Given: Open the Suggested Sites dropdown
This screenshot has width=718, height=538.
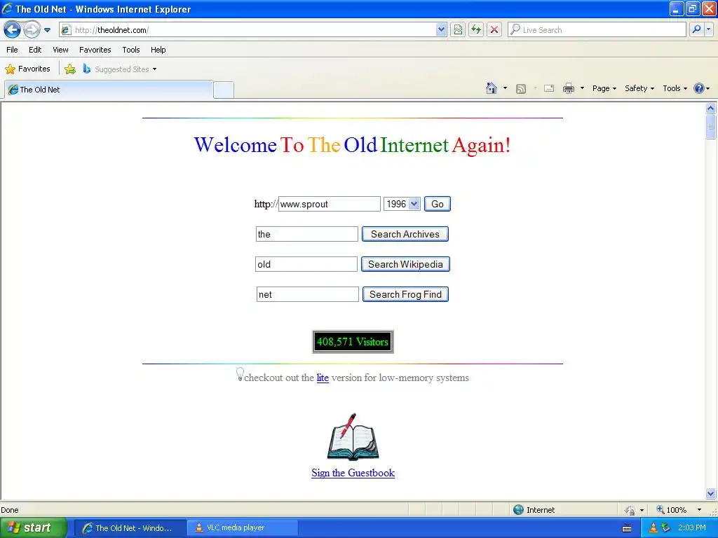Looking at the screenshot, I should click(119, 69).
